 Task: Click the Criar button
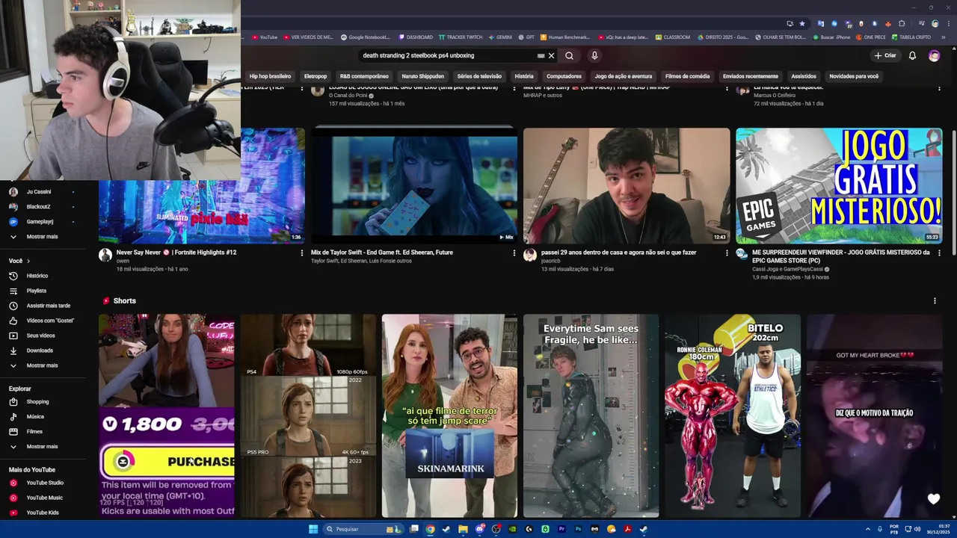coord(885,55)
